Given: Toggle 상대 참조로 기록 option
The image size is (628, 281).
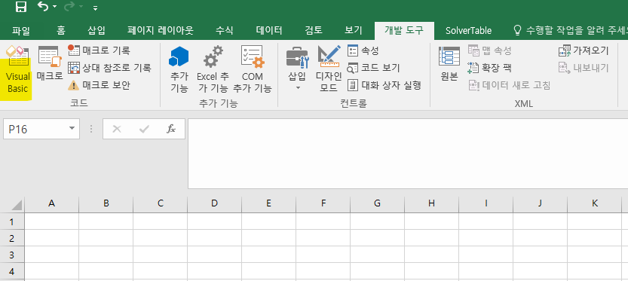Looking at the screenshot, I should [109, 68].
